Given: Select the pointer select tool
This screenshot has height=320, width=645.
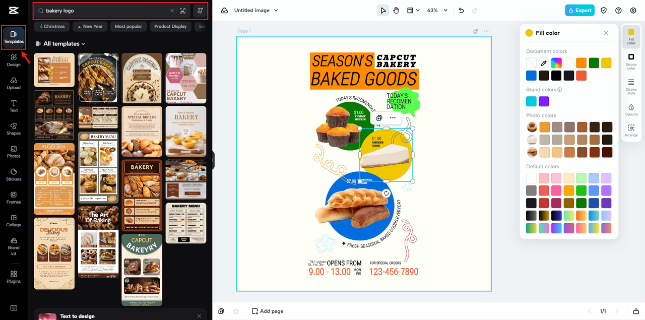Looking at the screenshot, I should click(x=383, y=10).
